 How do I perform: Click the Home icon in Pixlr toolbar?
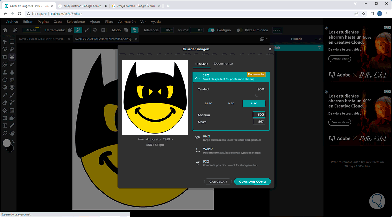pos(5,30)
